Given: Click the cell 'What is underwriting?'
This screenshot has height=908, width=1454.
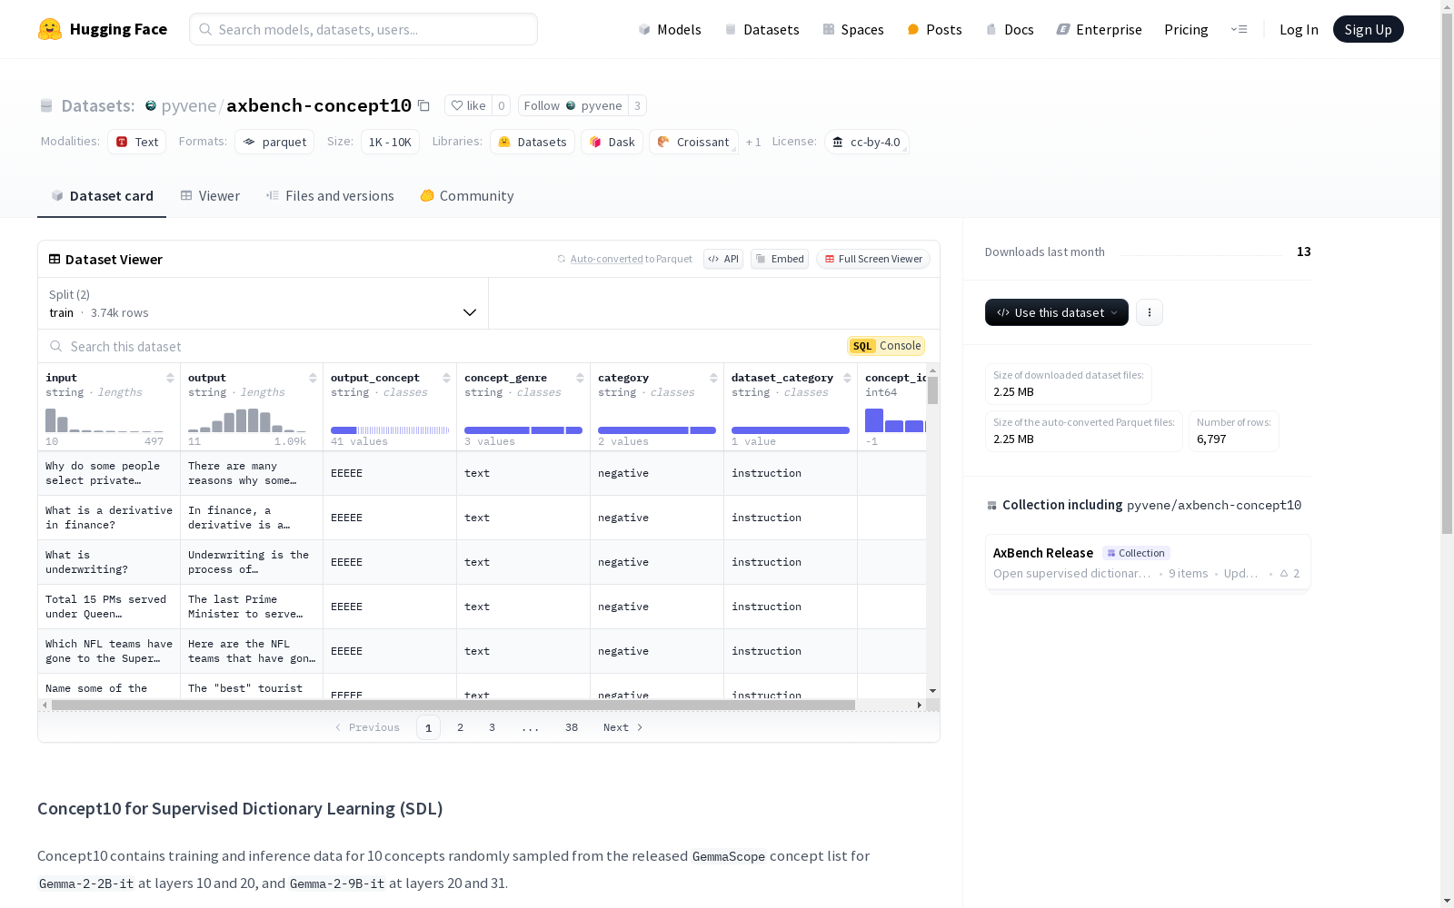Looking at the screenshot, I should pyautogui.click(x=109, y=562).
